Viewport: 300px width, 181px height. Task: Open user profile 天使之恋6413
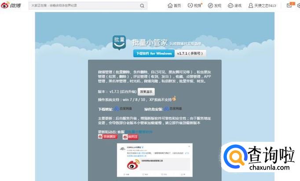pyautogui.click(x=262, y=6)
